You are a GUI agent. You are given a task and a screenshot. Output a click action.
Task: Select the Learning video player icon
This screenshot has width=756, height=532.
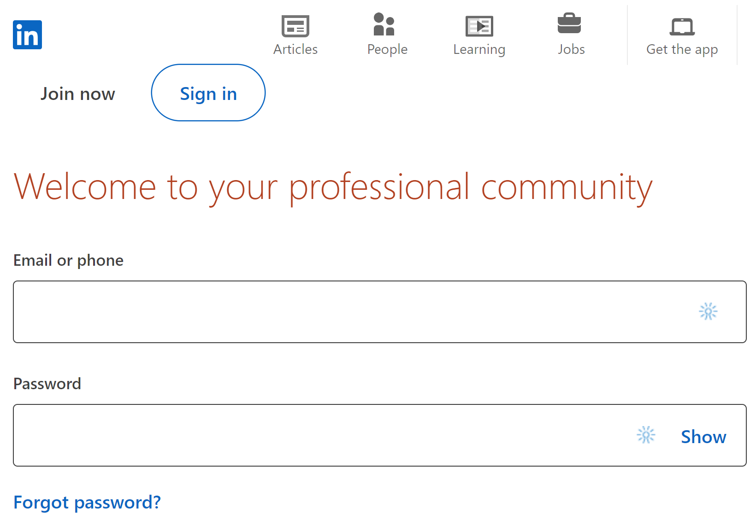tap(479, 26)
